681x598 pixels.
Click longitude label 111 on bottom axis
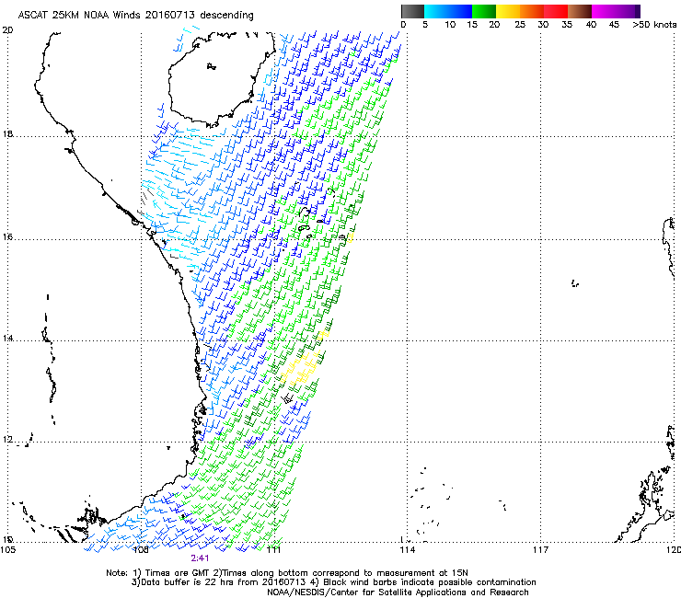[x=274, y=550]
